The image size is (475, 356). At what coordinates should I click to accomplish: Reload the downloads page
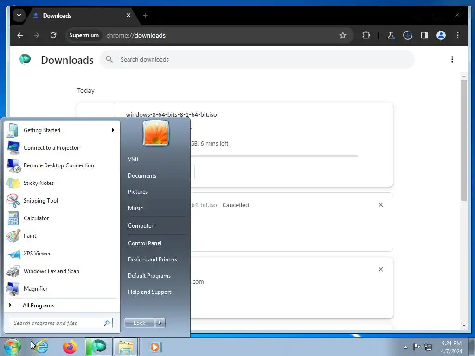[x=53, y=35]
